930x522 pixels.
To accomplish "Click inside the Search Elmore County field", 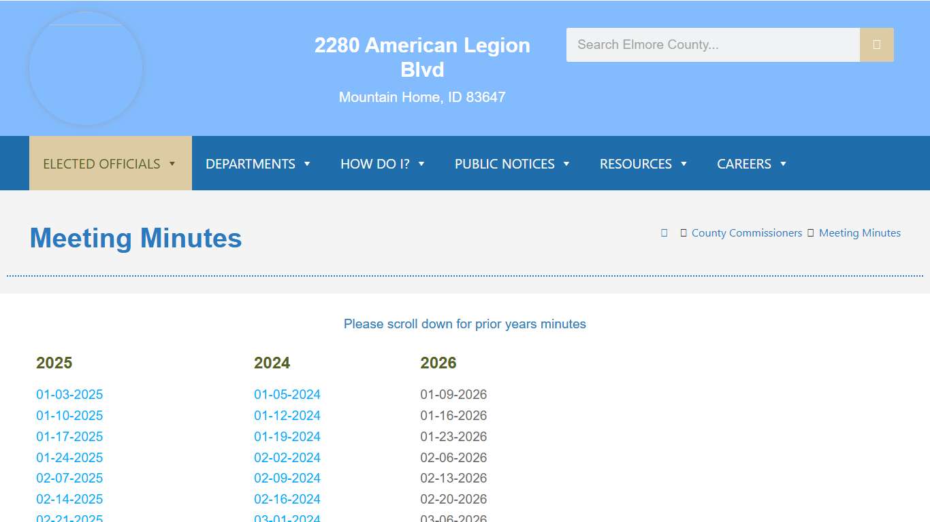I will click(x=713, y=44).
